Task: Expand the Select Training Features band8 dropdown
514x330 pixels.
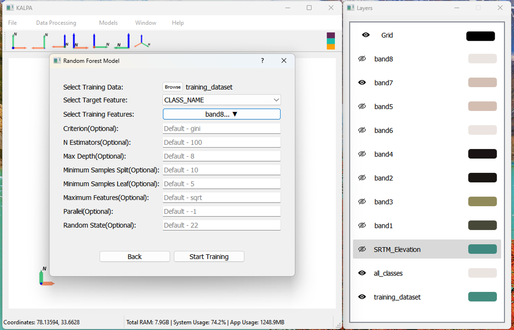Action: click(x=221, y=114)
